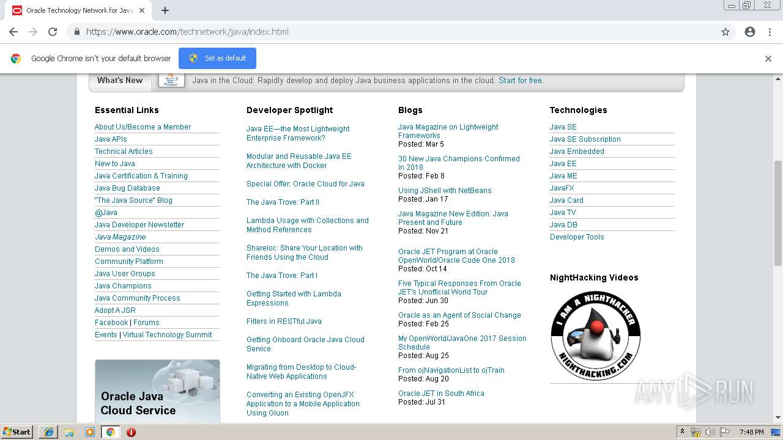
Task: Open the Java User Groups link
Action: pyautogui.click(x=125, y=274)
